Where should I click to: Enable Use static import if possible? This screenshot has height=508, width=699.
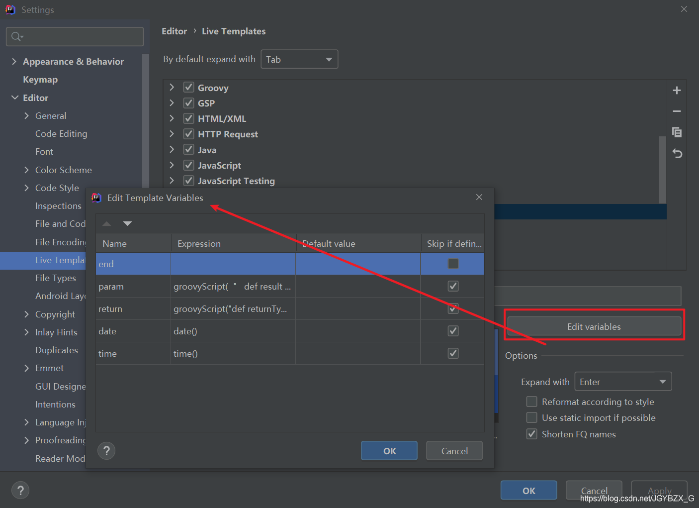click(531, 417)
